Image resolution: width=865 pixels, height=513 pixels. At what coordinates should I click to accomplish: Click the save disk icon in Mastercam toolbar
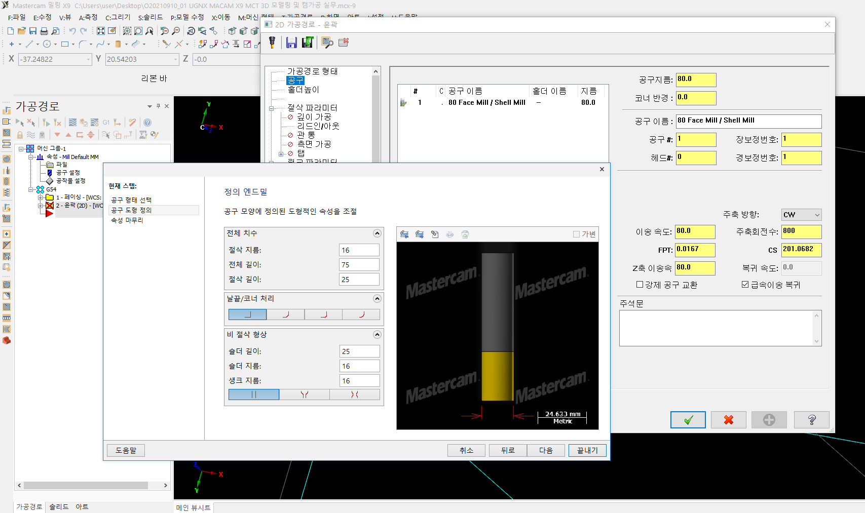32,31
